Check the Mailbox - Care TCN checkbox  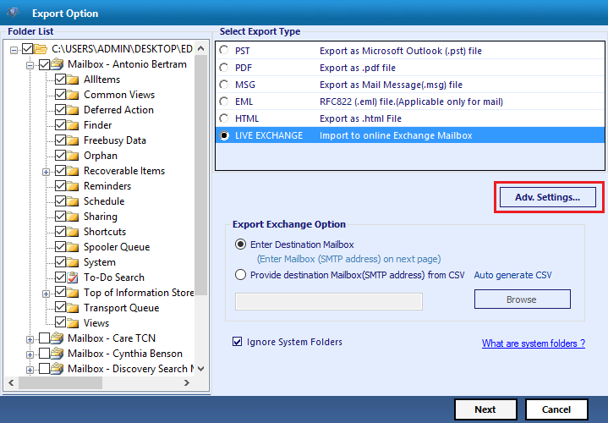pyautogui.click(x=44, y=338)
